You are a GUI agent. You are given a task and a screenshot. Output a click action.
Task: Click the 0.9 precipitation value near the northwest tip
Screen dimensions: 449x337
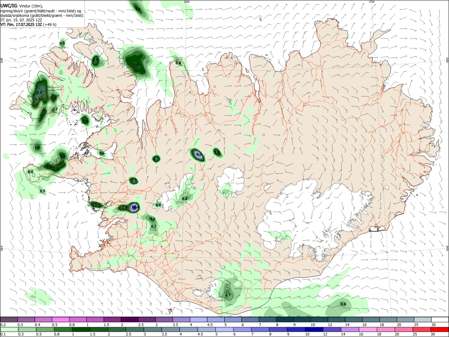[62, 43]
